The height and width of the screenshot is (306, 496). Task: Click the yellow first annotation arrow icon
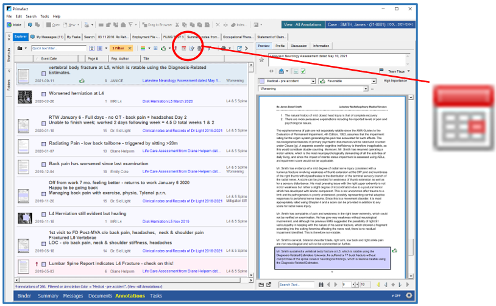tap(378, 285)
